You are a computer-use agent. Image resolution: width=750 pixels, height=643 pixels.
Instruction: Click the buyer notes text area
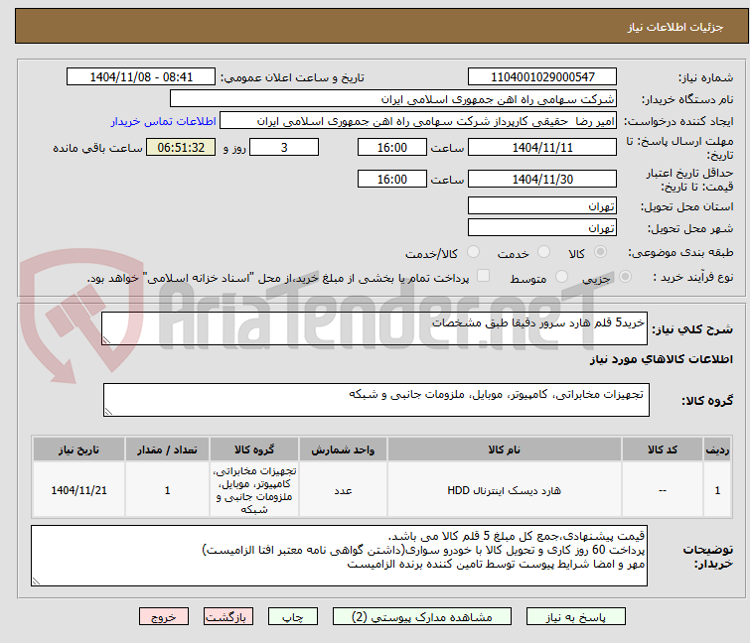click(x=339, y=556)
